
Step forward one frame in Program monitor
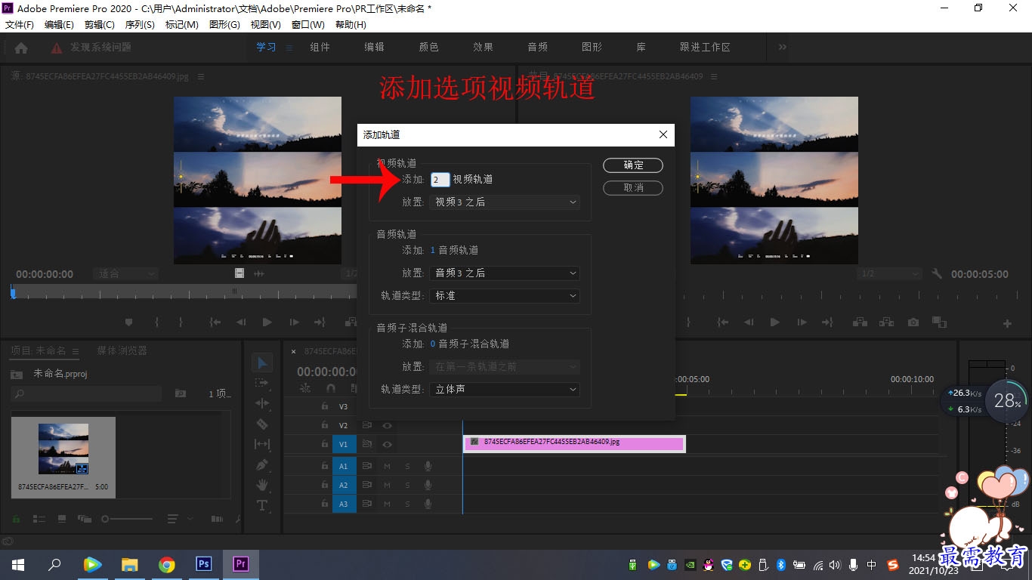[x=802, y=322]
